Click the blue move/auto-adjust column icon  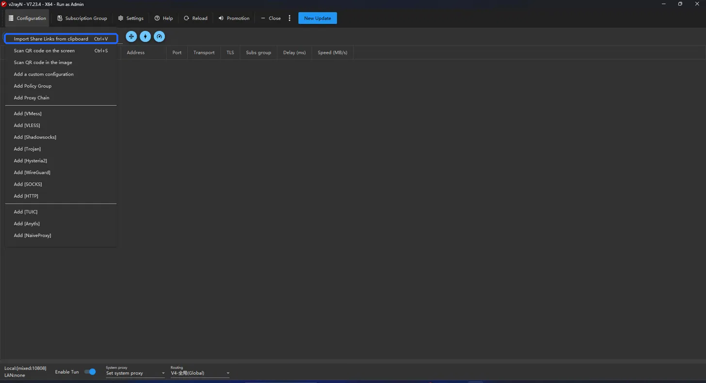pos(131,36)
